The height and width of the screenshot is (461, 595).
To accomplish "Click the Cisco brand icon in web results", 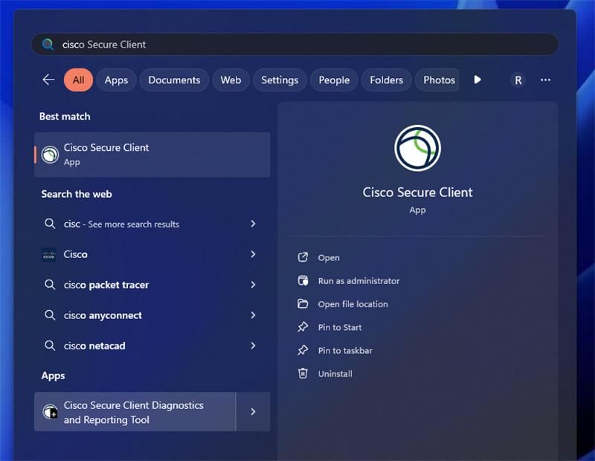I will tap(49, 254).
